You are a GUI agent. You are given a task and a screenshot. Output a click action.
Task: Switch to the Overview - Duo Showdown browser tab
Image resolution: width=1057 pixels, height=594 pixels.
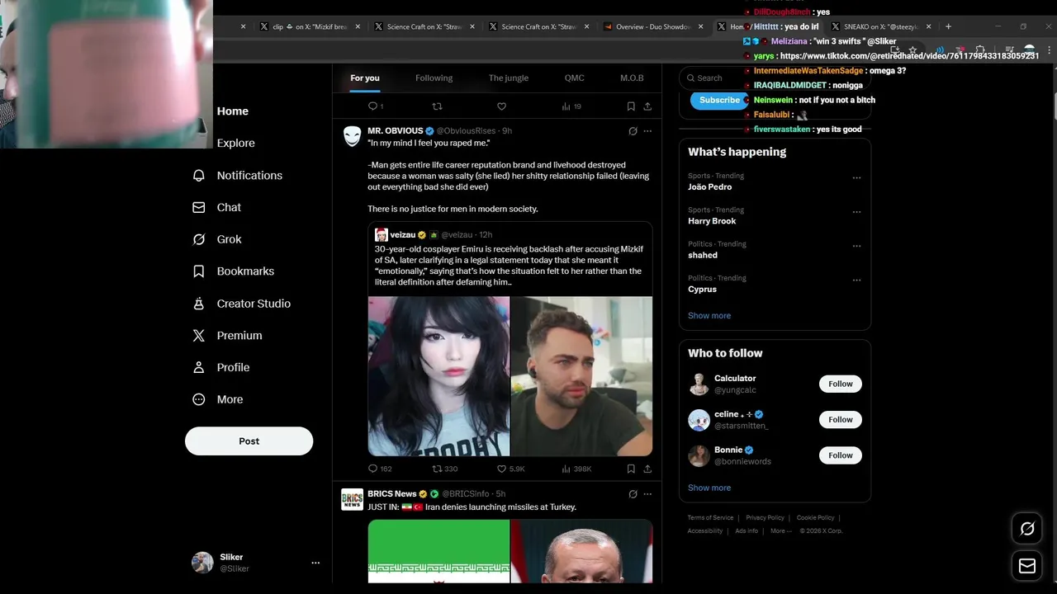pos(652,26)
